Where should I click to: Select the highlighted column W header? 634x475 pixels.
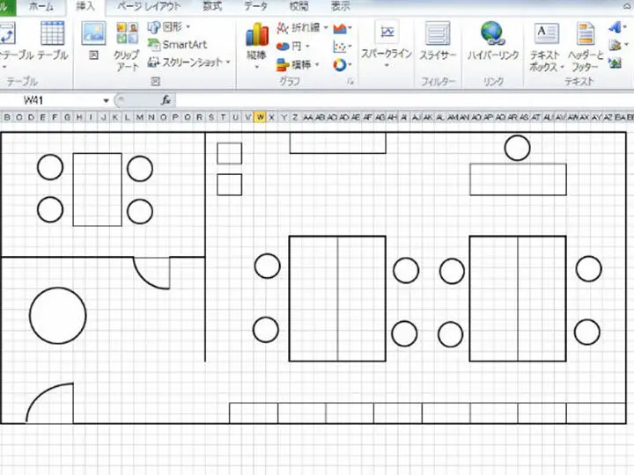coord(261,117)
